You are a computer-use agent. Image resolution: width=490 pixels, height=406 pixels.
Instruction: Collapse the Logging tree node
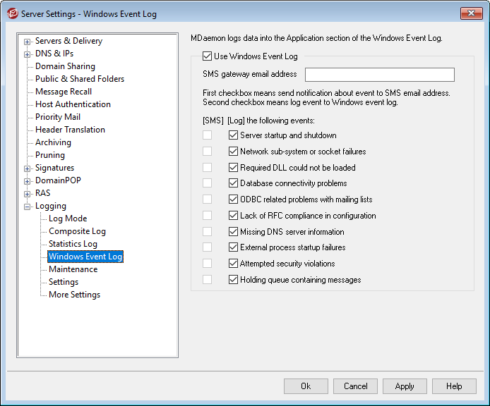point(28,207)
